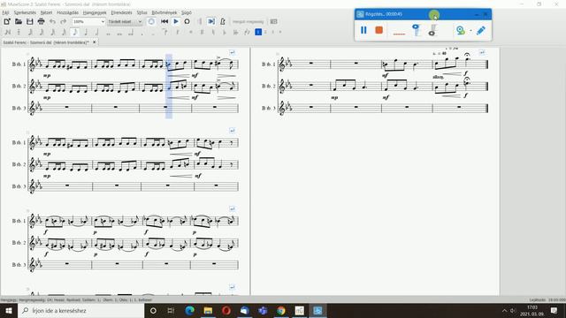Image resolution: width=566 pixels, height=318 pixels.
Task: Select the highlighted eighth note duration
Action: click(x=75, y=32)
